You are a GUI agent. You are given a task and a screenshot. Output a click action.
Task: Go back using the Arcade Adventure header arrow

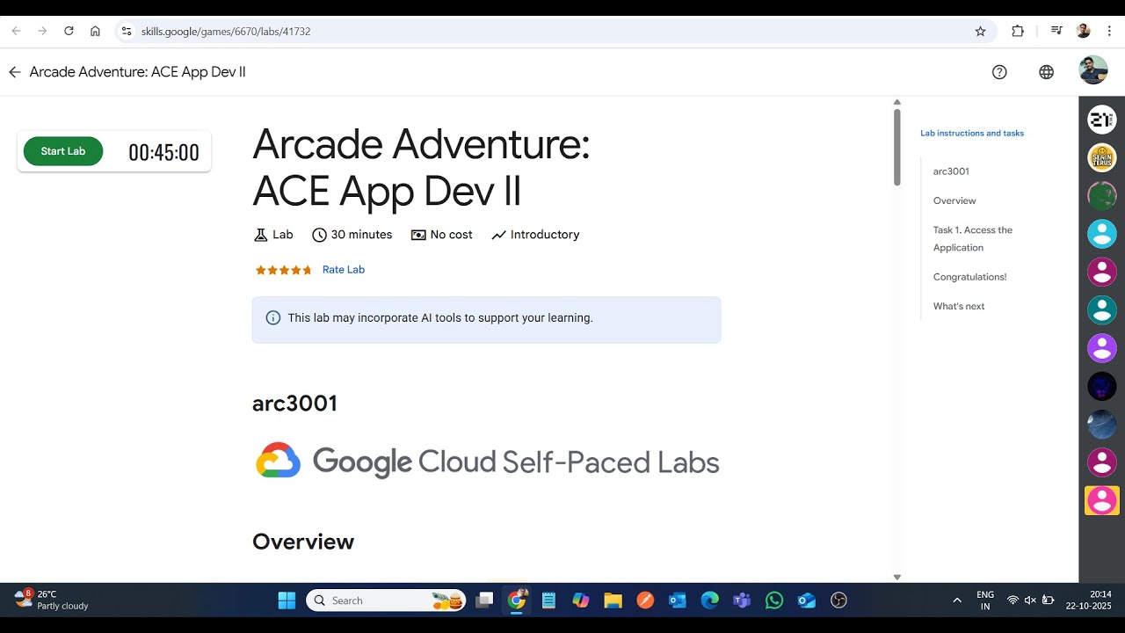coord(15,72)
